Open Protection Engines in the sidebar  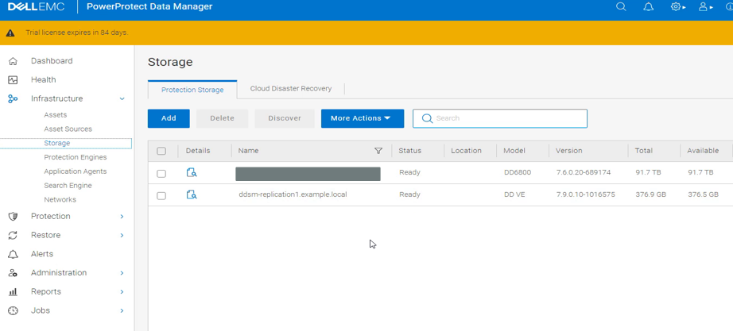[x=76, y=157]
